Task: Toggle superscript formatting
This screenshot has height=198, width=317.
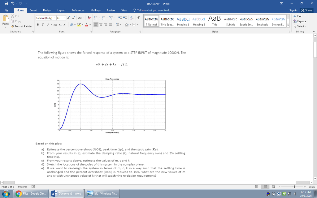Action: tap(65, 25)
